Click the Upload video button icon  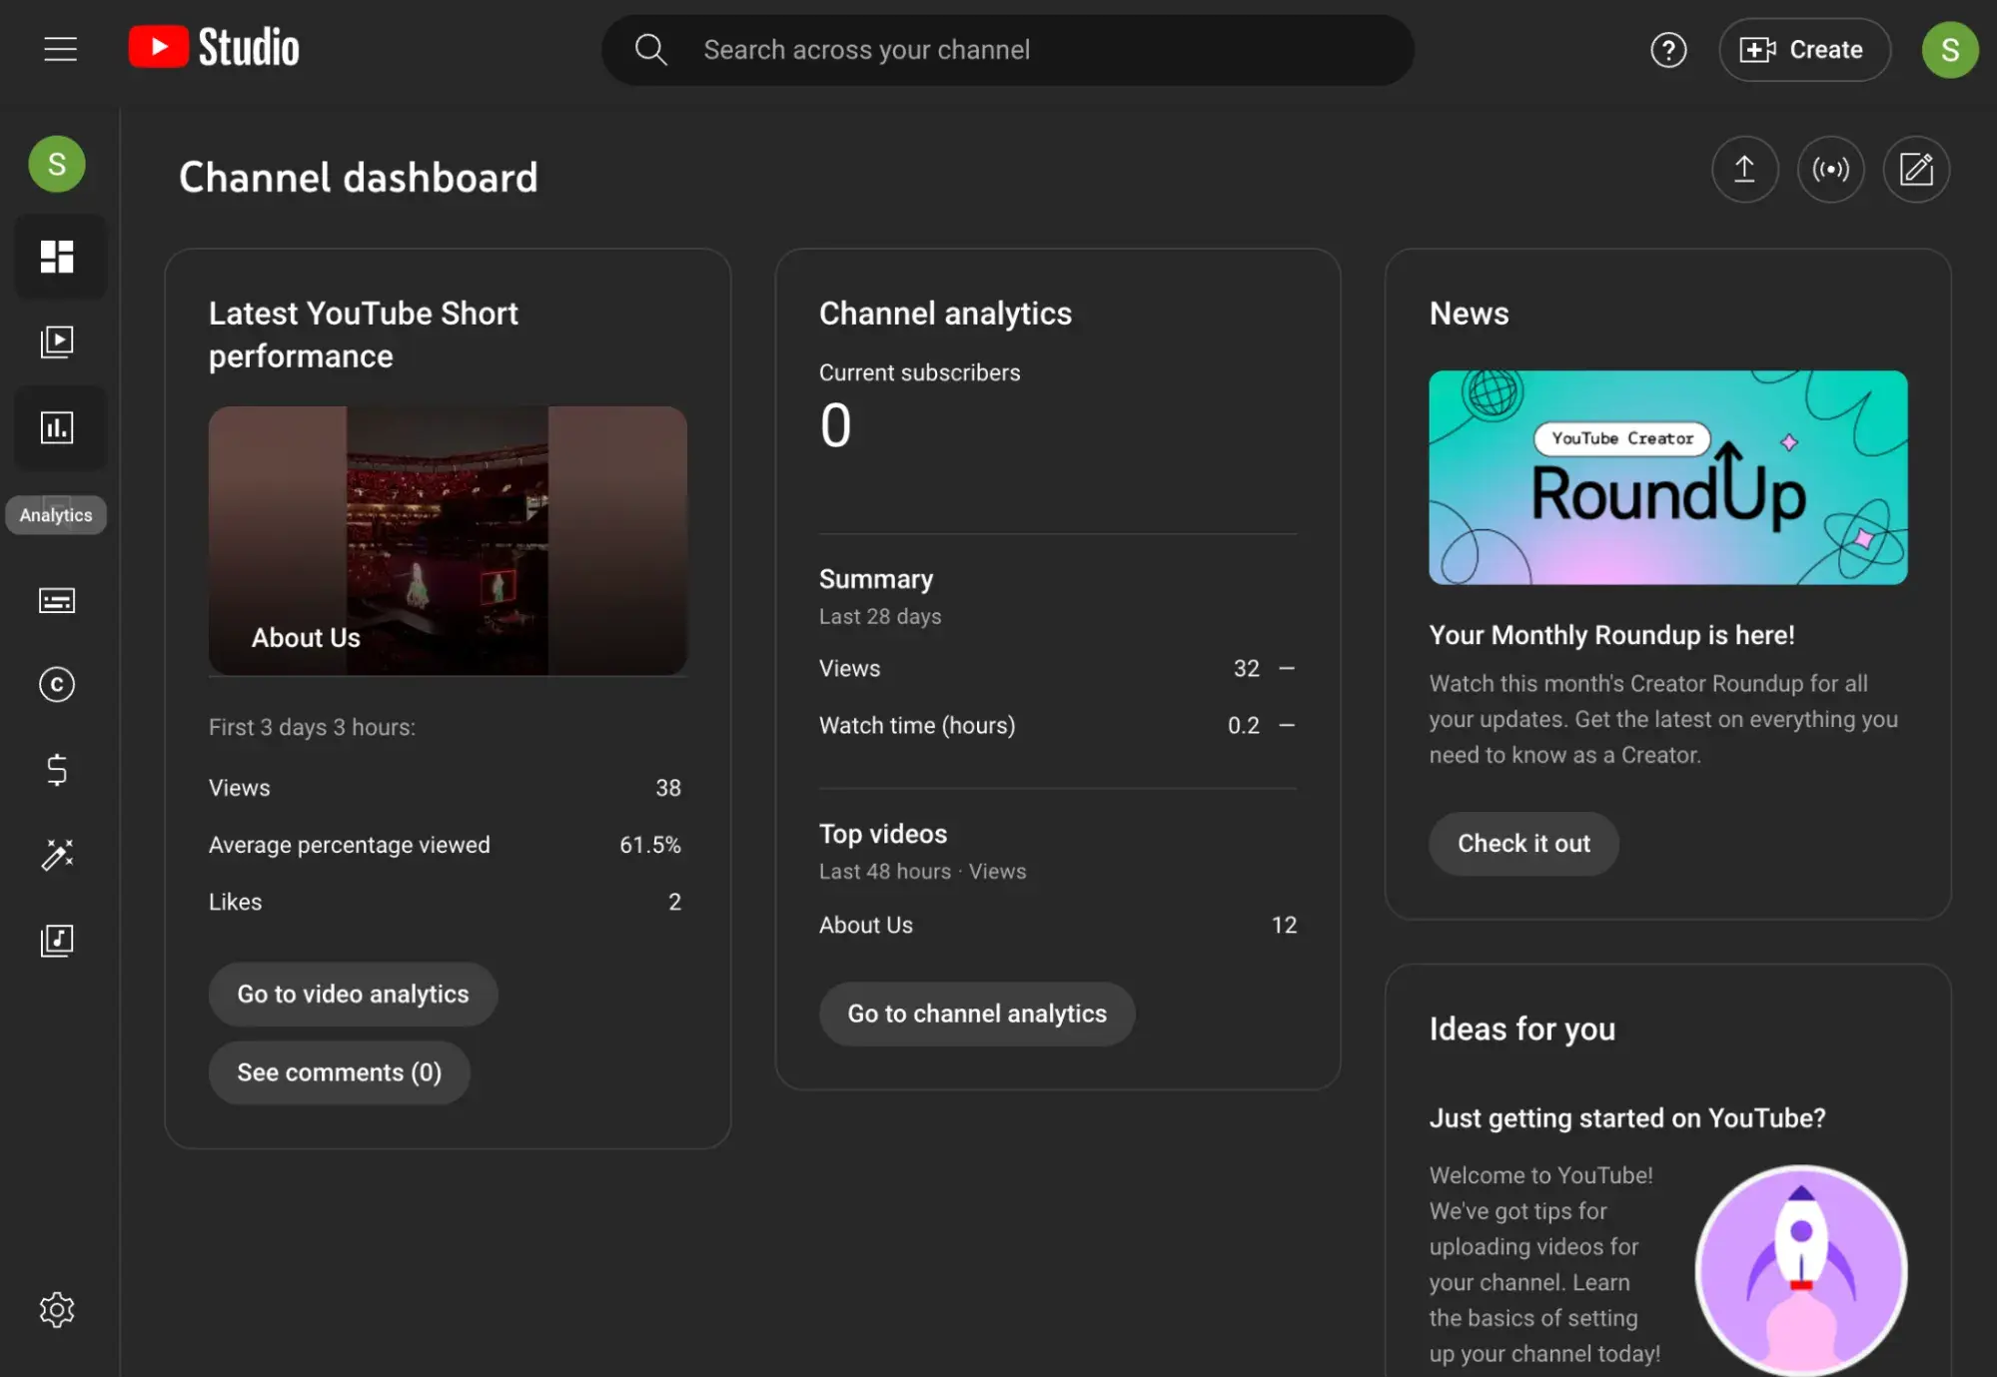coord(1743,167)
